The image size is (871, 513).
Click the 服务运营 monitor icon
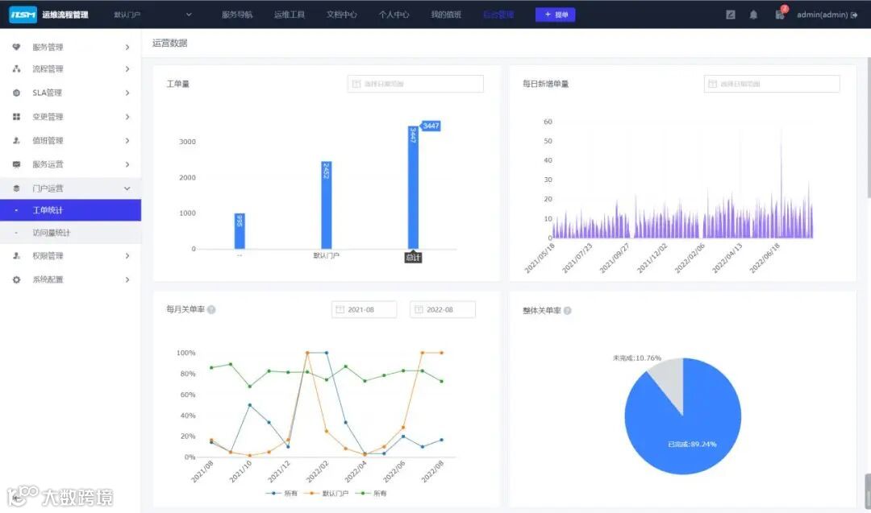(17, 164)
